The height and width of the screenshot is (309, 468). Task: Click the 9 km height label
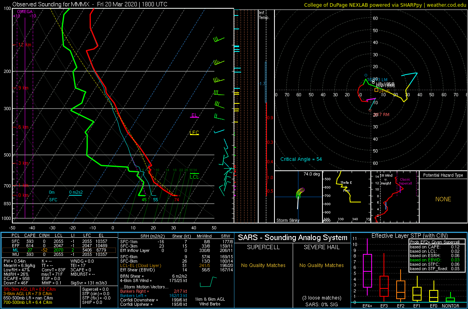(x=23, y=88)
